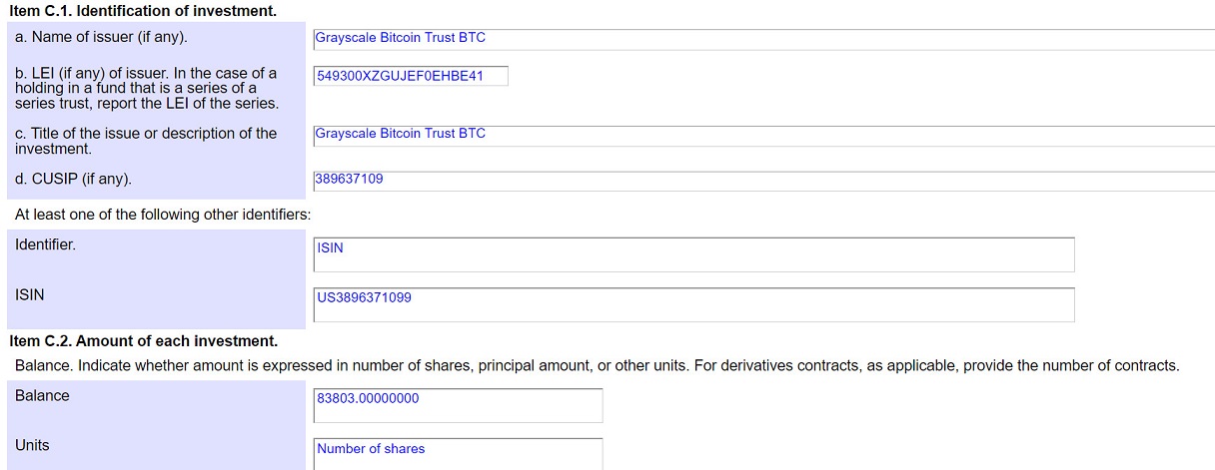Click the 'b. LEI (if any) of issuer' label
This screenshot has width=1215, height=470.
(x=147, y=89)
